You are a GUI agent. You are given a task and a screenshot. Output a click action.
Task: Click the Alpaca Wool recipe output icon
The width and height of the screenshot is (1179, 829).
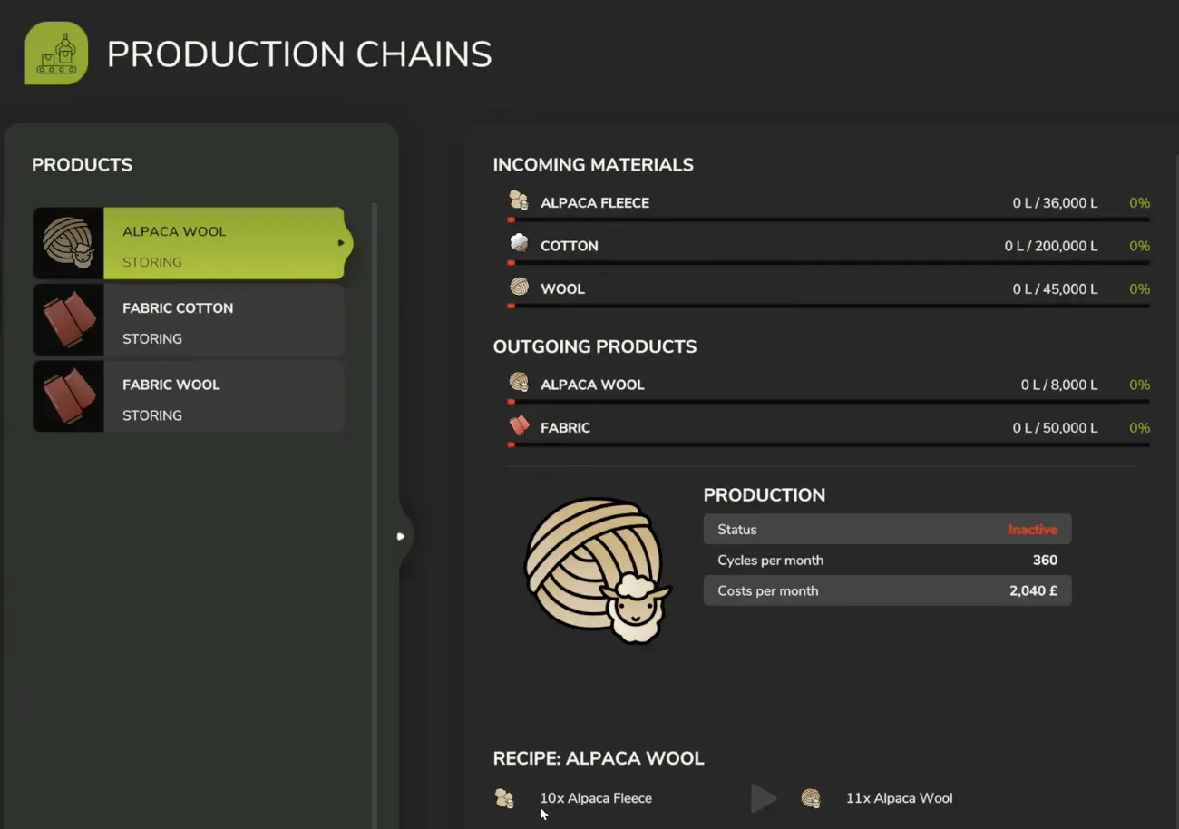pos(811,798)
